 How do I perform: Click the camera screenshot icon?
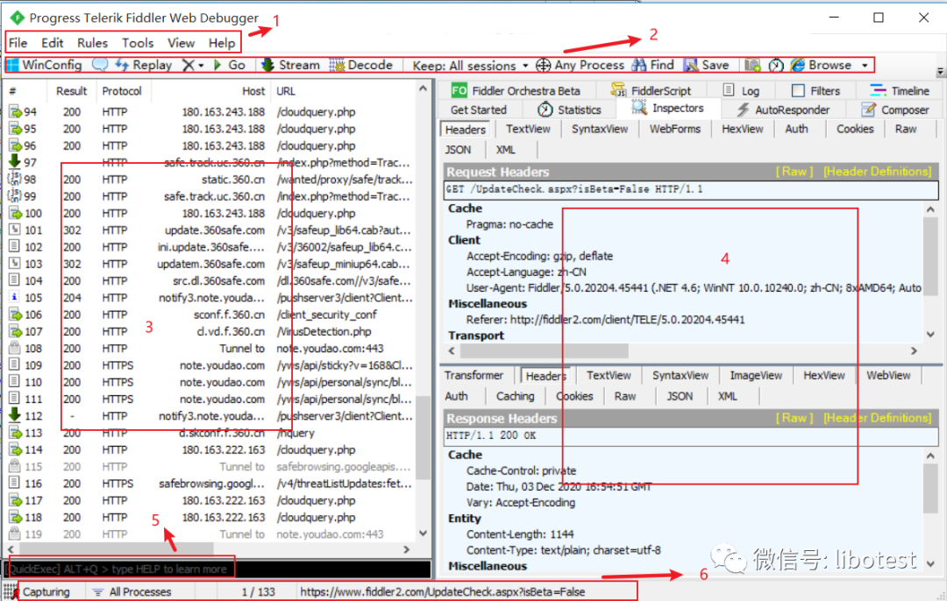coord(752,65)
